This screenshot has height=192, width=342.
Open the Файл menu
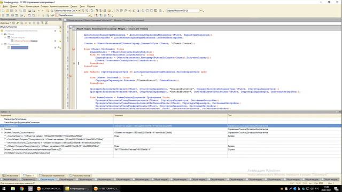point(5,6)
